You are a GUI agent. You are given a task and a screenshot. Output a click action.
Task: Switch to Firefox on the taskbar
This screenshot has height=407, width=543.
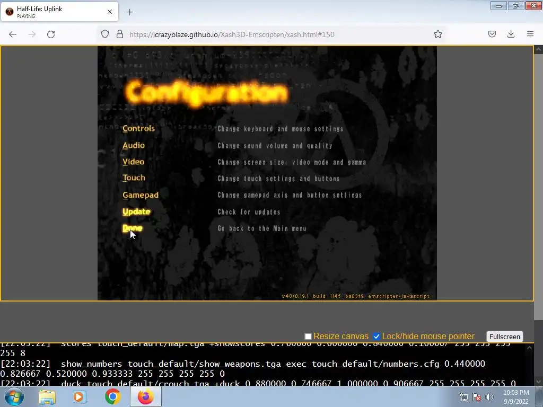point(146,396)
